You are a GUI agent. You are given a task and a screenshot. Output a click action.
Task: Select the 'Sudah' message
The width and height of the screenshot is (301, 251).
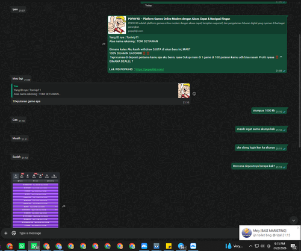tap(20, 157)
